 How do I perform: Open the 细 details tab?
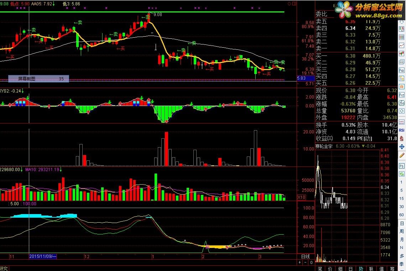(x=340, y=269)
